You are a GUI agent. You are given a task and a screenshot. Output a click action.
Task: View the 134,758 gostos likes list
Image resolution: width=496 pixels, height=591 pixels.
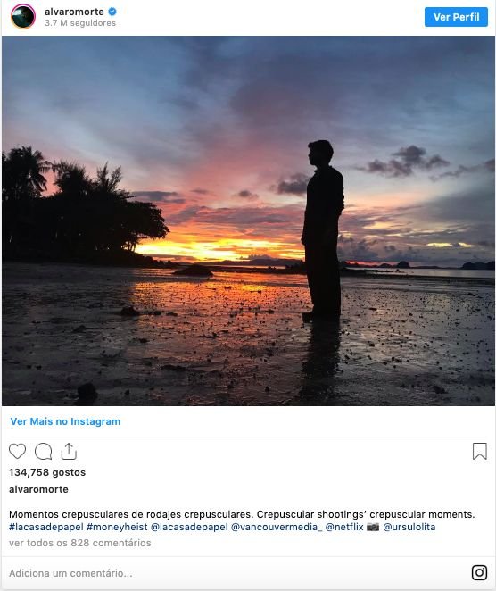(x=47, y=472)
